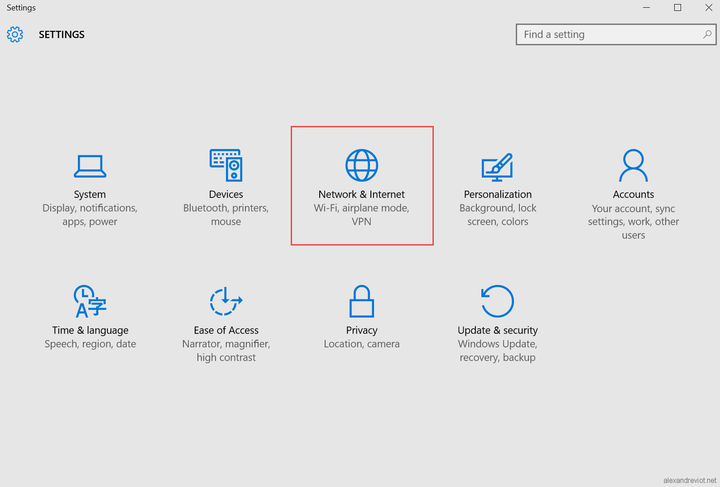Open the Personalization paintbrush icon
The image size is (720, 487).
497,167
